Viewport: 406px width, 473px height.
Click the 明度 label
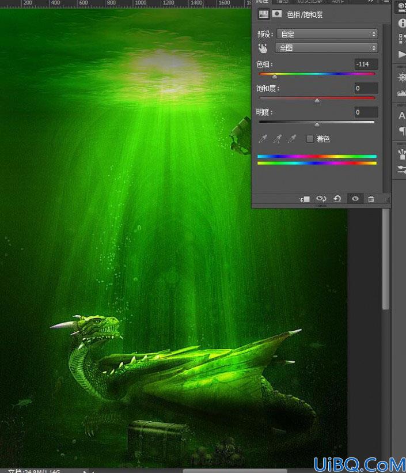264,112
